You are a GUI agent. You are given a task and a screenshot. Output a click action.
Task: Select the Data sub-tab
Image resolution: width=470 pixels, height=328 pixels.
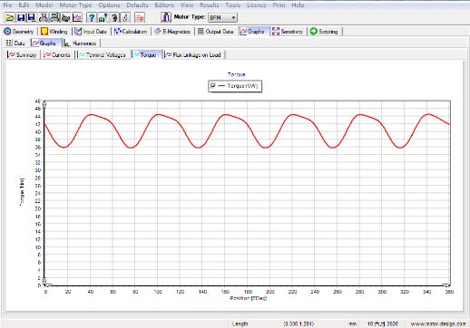[x=15, y=43]
